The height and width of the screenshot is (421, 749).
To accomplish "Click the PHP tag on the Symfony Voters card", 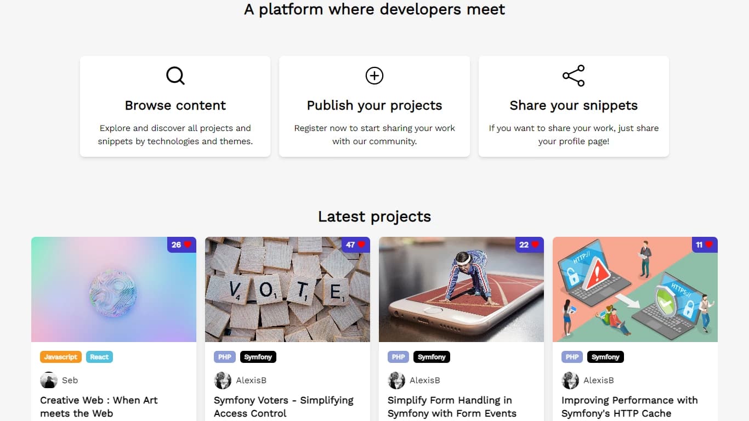I will [x=225, y=357].
